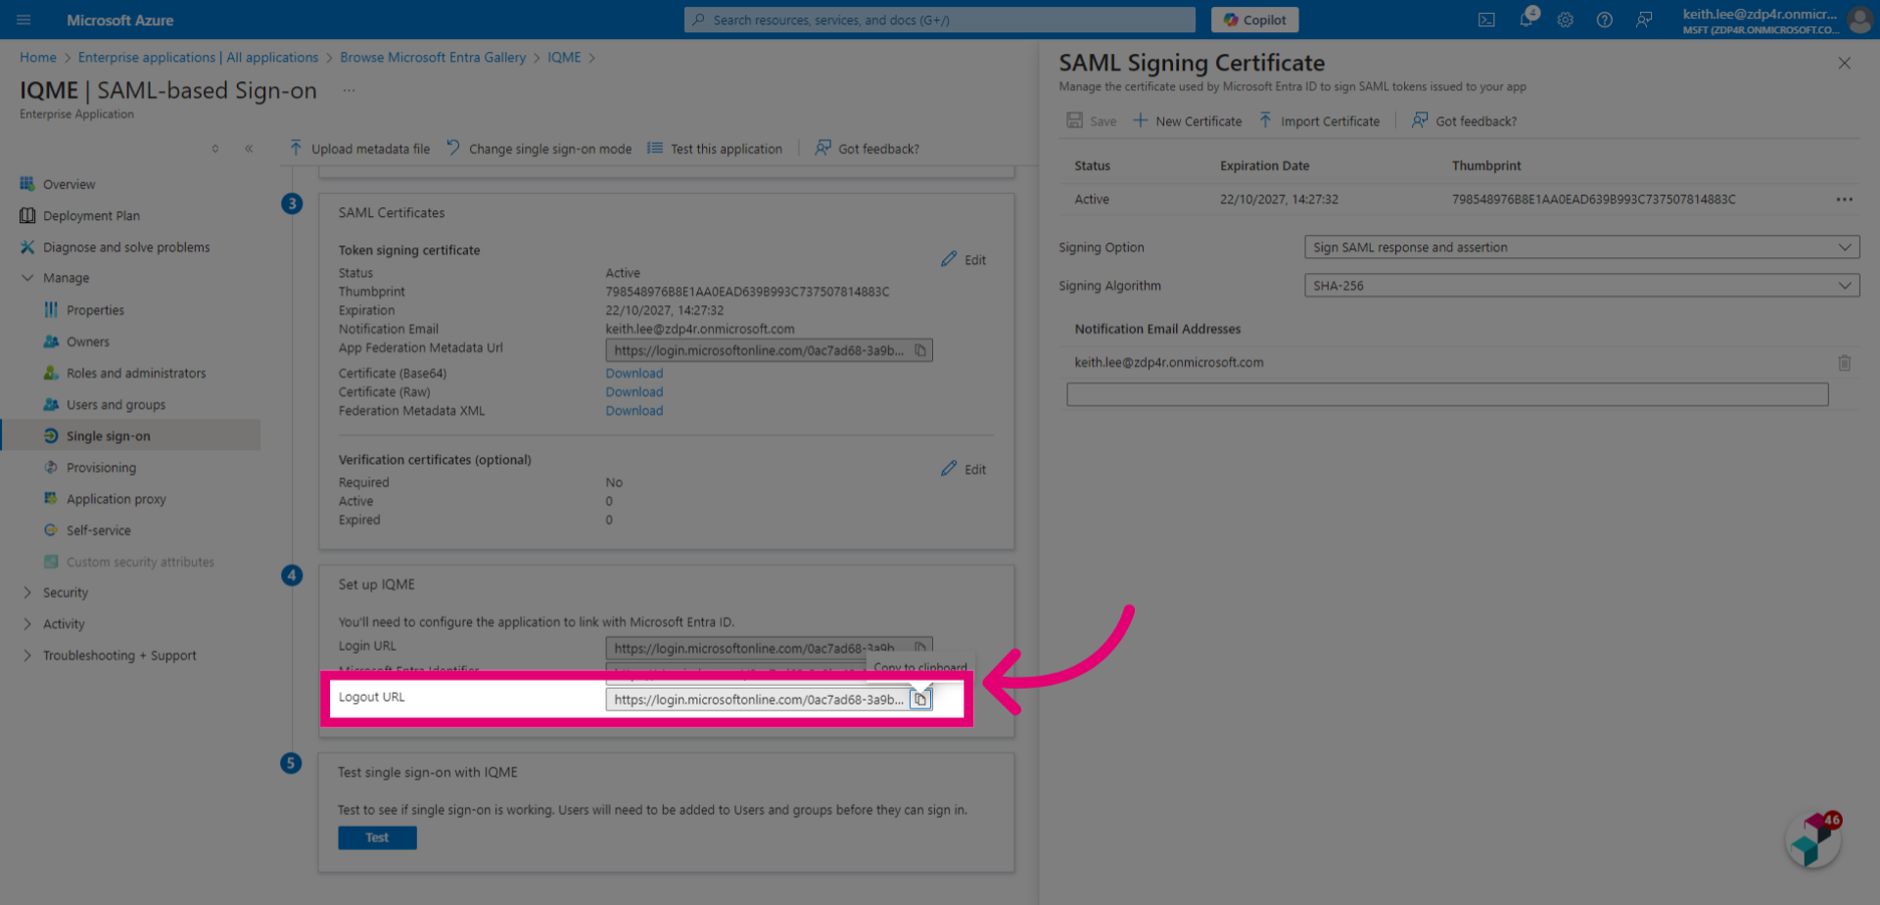Close the SAML Signing Certificate panel
1880x905 pixels.
[1845, 64]
